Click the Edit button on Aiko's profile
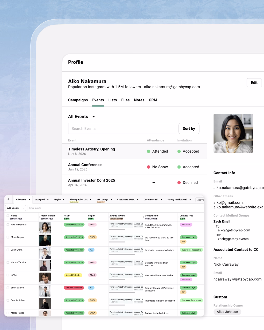This screenshot has height=330, width=264. 254,82
